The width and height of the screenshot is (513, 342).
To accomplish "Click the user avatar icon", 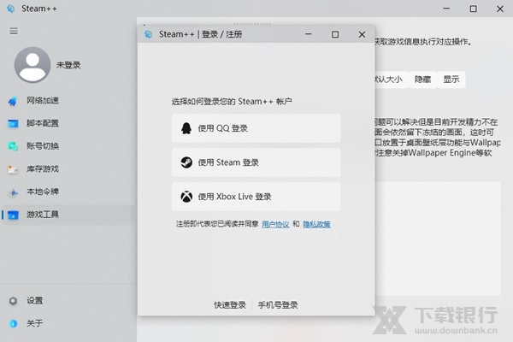I will [x=32, y=64].
